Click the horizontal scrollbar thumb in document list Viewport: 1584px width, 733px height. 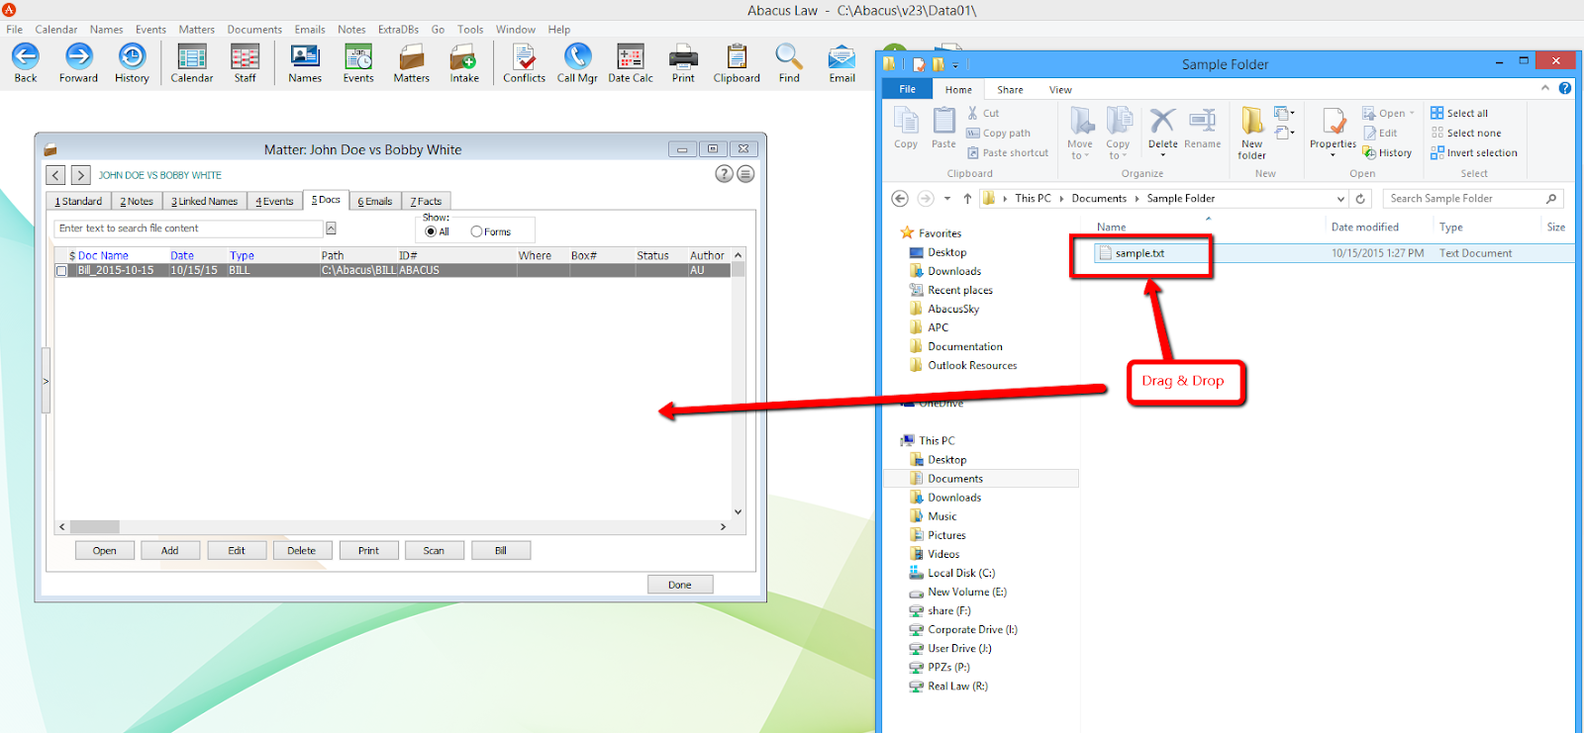[94, 527]
